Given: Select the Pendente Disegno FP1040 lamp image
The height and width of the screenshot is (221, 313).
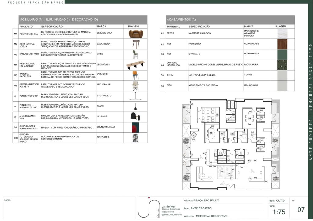Looking at the screenshot, I should click(135, 107).
